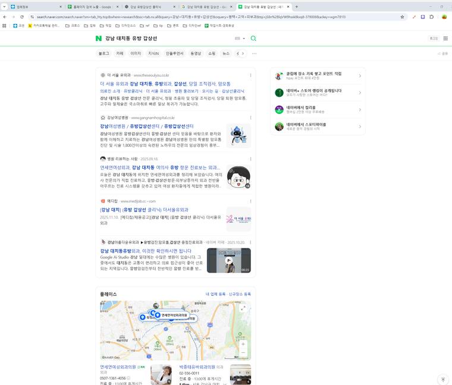This screenshot has height=385, width=452.
Task: Open the 디자인소스 bookmark folder
Action: pyautogui.click(x=125, y=26)
